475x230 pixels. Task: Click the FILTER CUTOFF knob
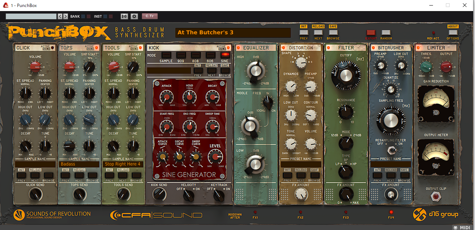[x=346, y=75]
